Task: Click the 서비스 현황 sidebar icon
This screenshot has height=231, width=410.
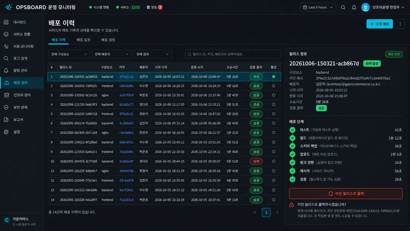Action: point(6,34)
